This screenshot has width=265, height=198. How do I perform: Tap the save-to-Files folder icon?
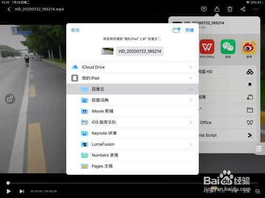250,110
